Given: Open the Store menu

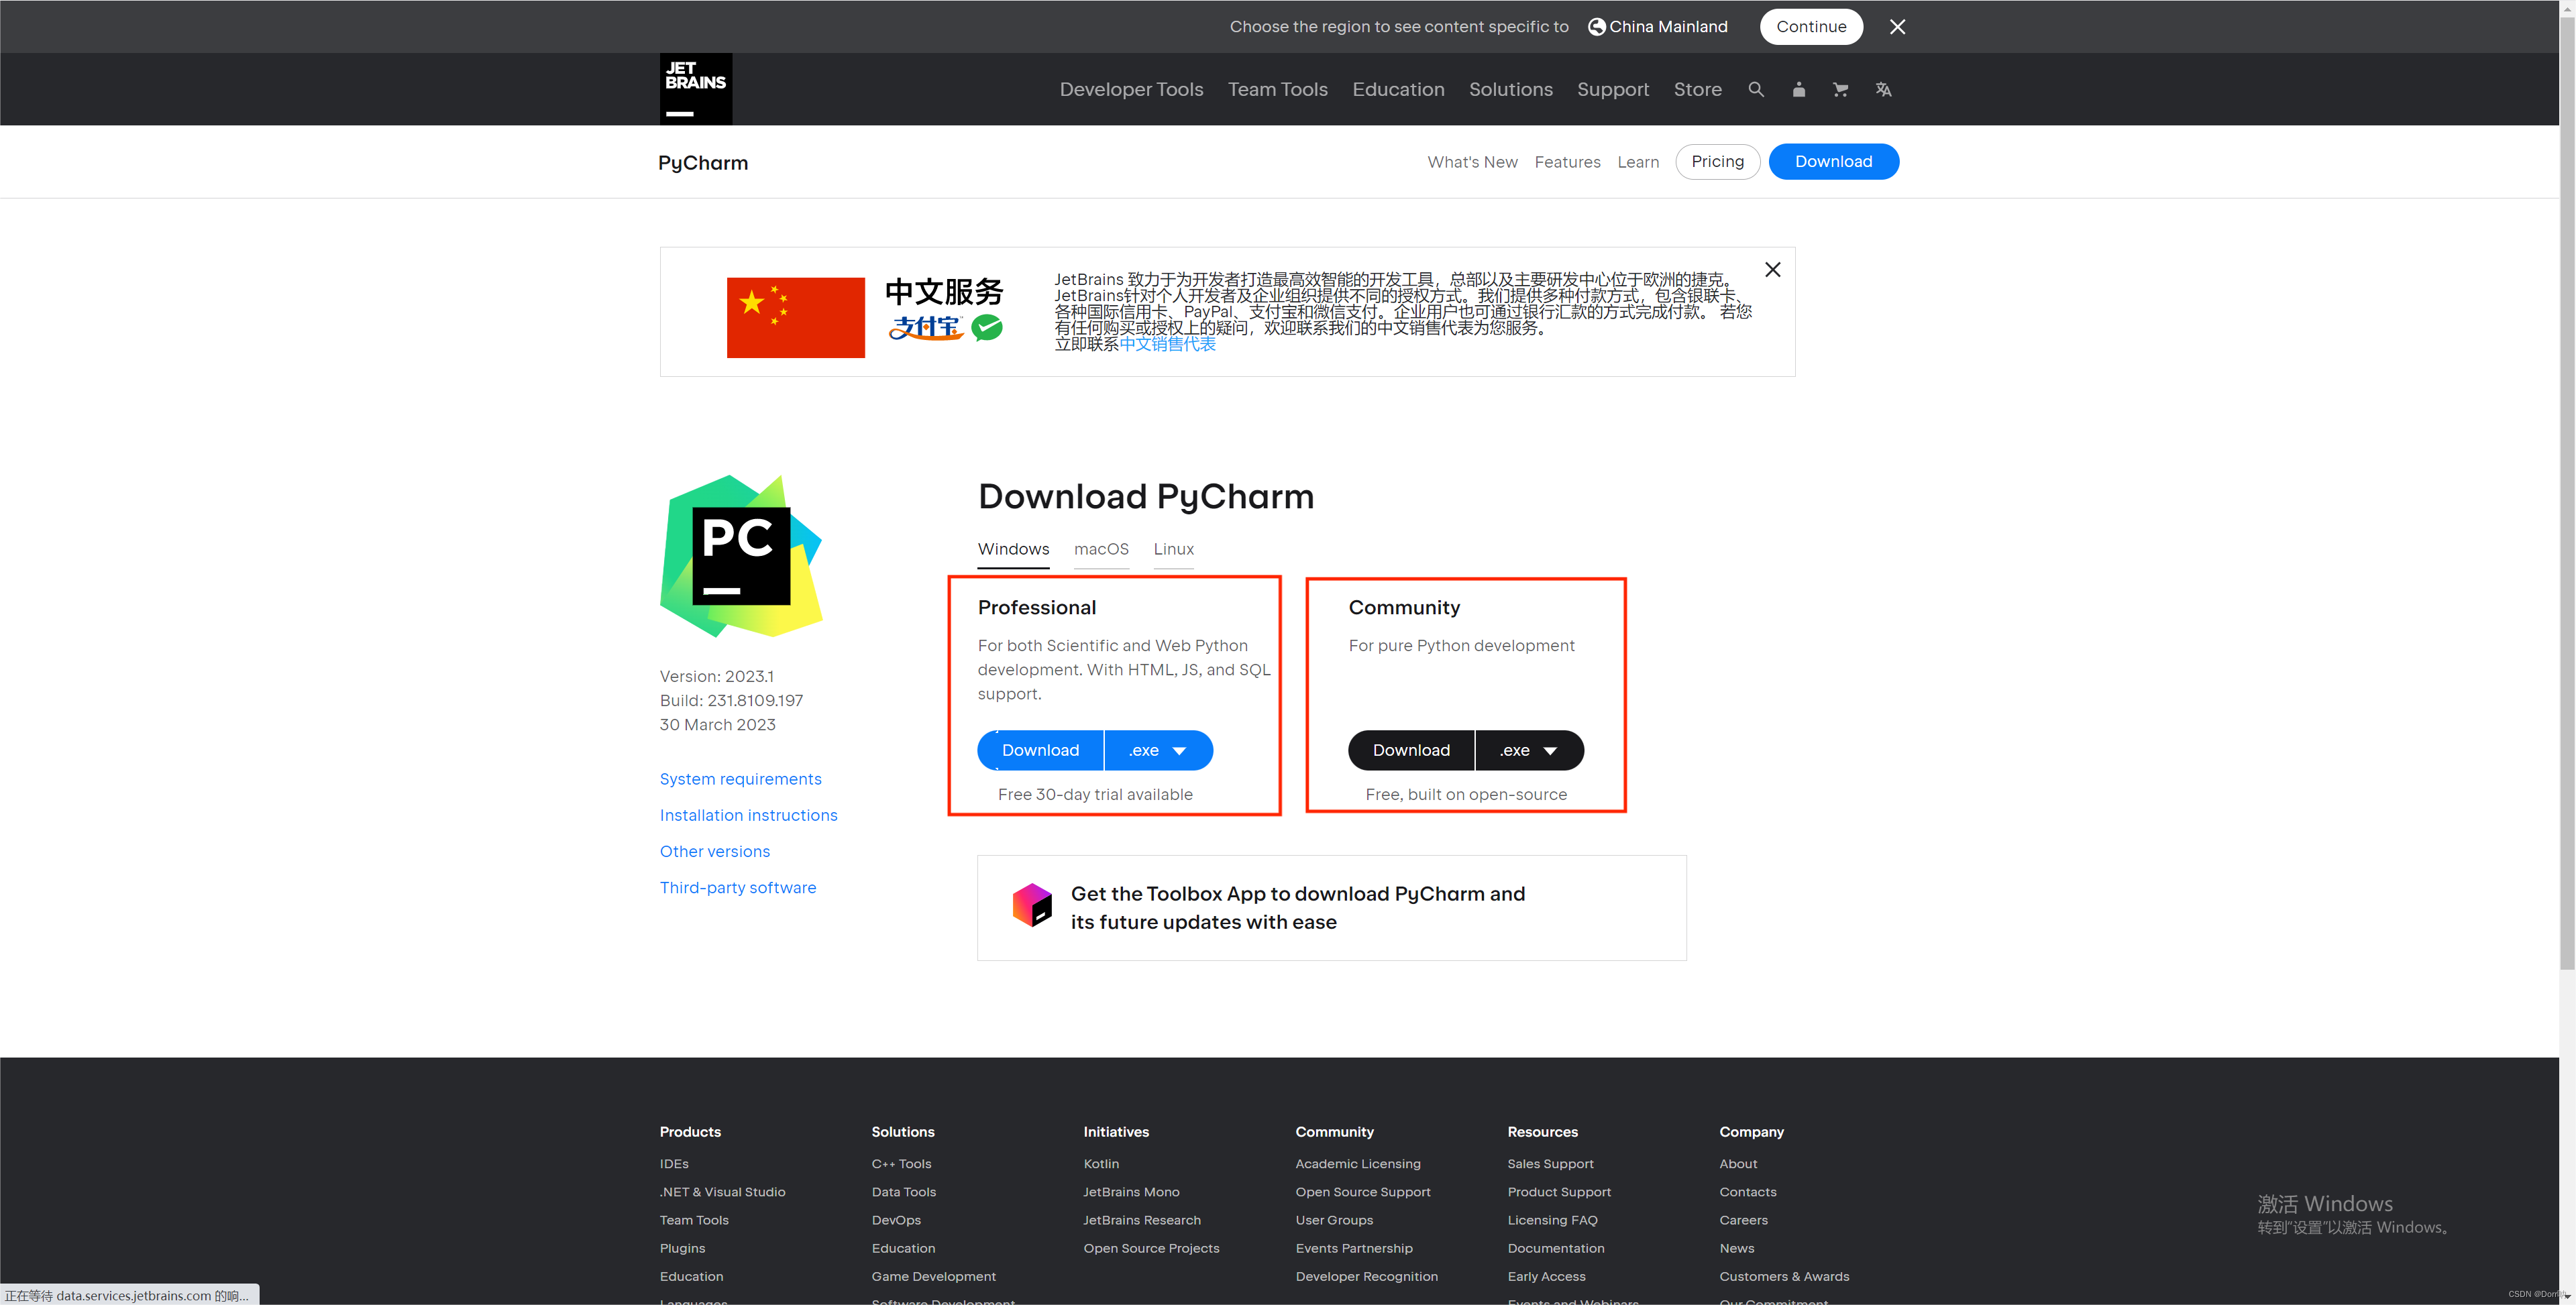Looking at the screenshot, I should (x=1697, y=89).
